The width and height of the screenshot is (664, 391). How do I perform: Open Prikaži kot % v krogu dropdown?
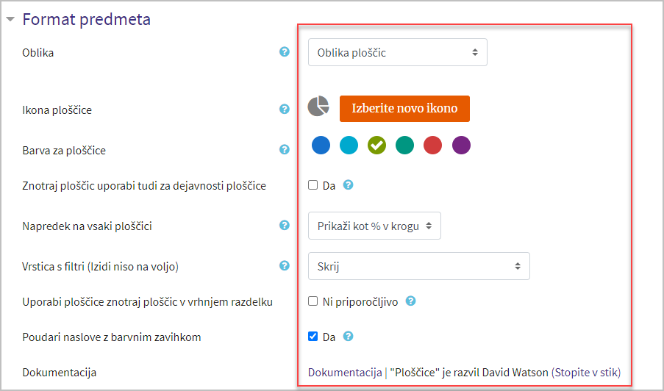tap(374, 226)
